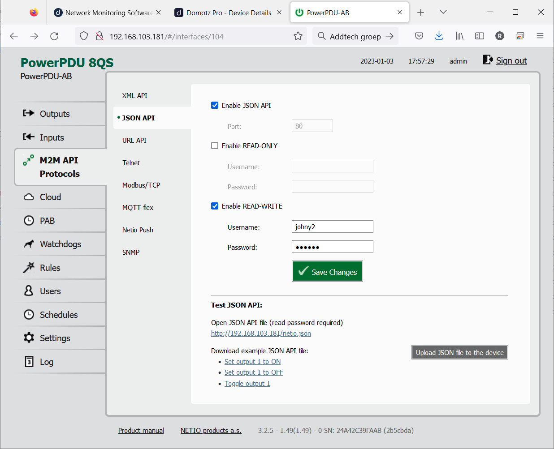The image size is (554, 449).
Task: Toggle Enable JSON API checkbox
Action: pyautogui.click(x=215, y=105)
